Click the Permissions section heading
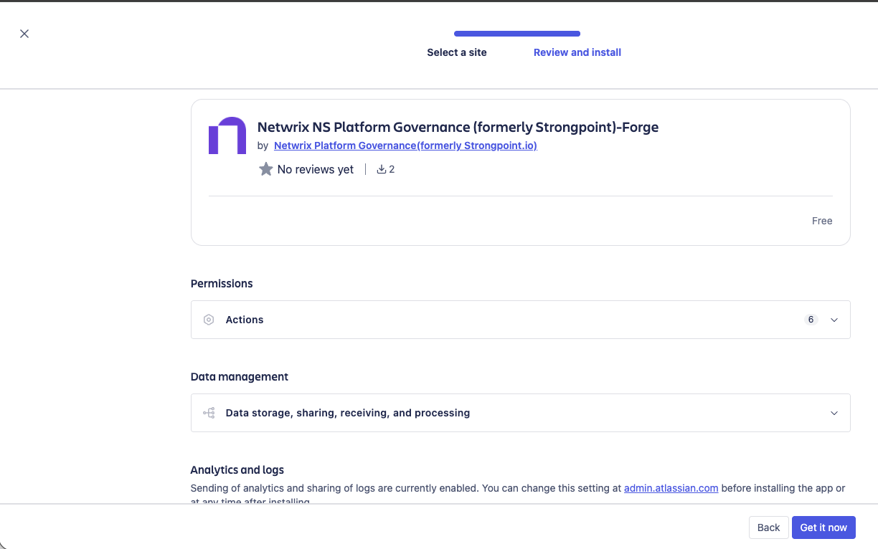 221,283
